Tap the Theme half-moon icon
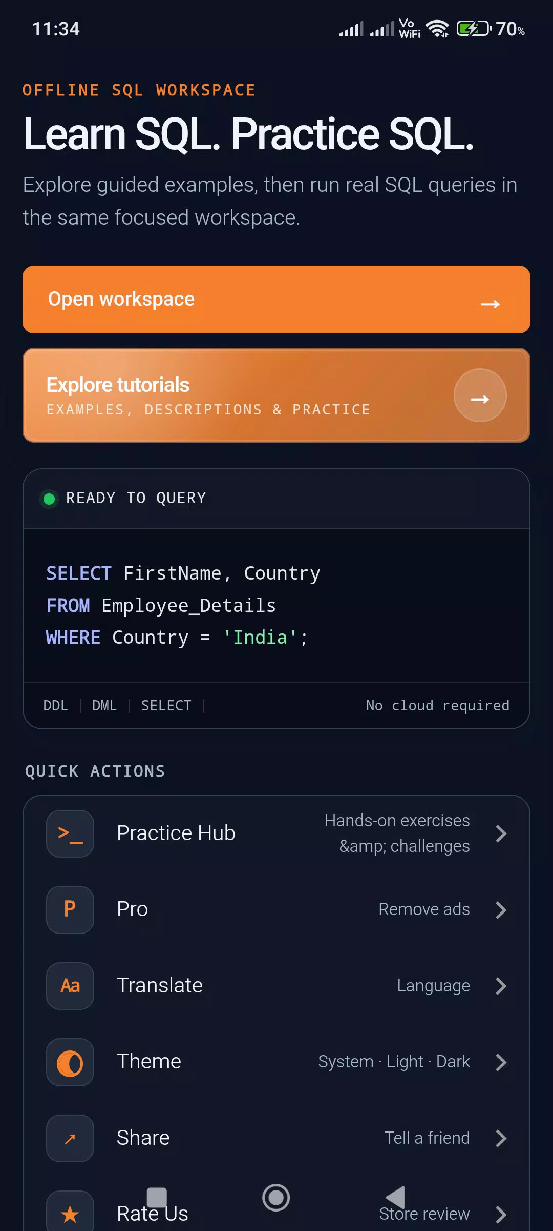Image resolution: width=553 pixels, height=1231 pixels. pyautogui.click(x=70, y=1062)
